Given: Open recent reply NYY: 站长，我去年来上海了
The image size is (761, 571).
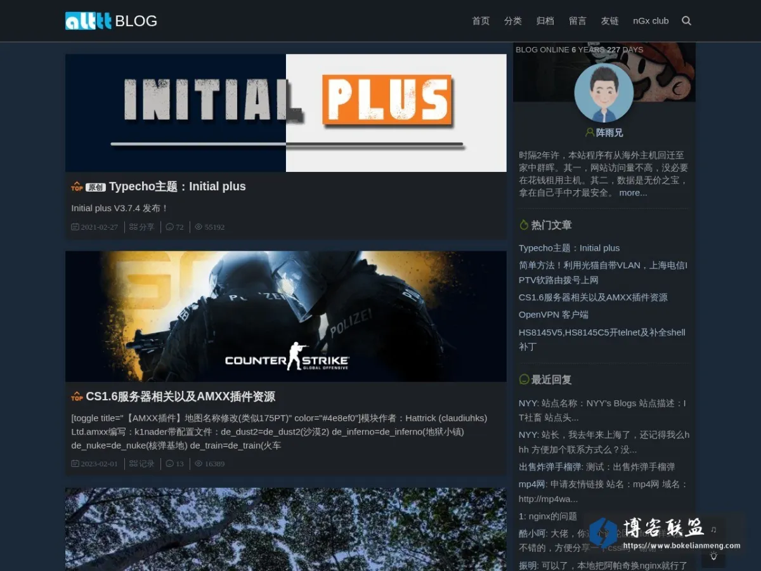Looking at the screenshot, I should pos(604,442).
